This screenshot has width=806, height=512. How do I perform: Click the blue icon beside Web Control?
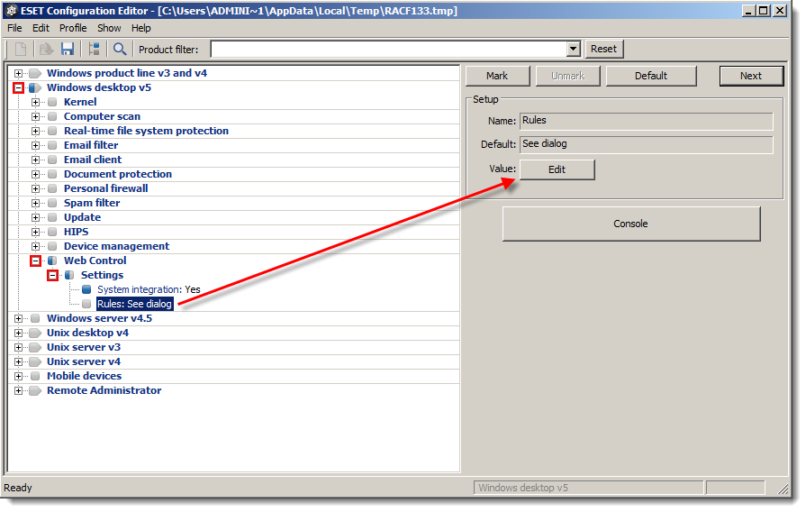coord(52,261)
